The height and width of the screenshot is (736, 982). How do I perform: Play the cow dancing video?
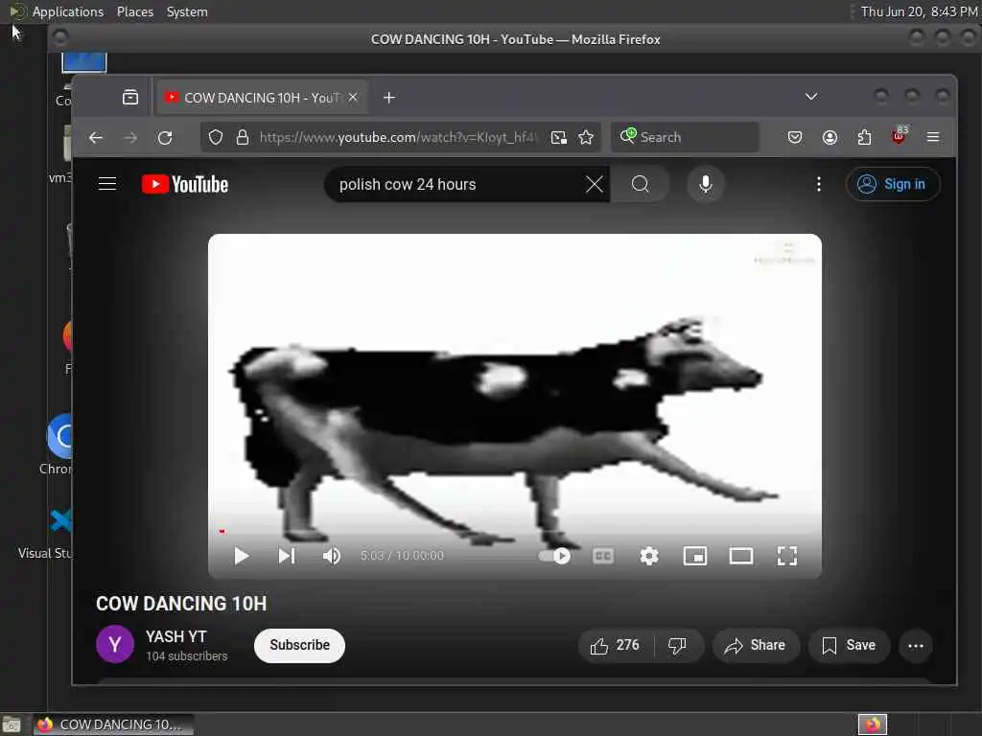click(241, 556)
